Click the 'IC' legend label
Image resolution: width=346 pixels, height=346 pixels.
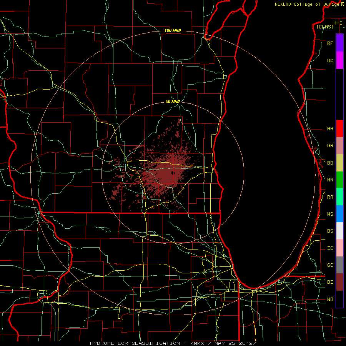pos(330,248)
